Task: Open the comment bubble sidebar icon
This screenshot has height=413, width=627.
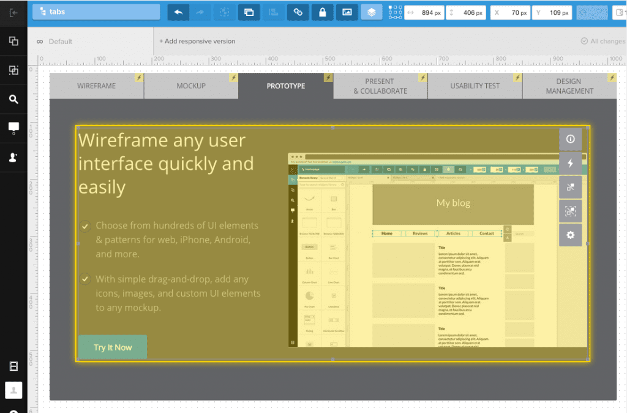Action: pos(13,128)
